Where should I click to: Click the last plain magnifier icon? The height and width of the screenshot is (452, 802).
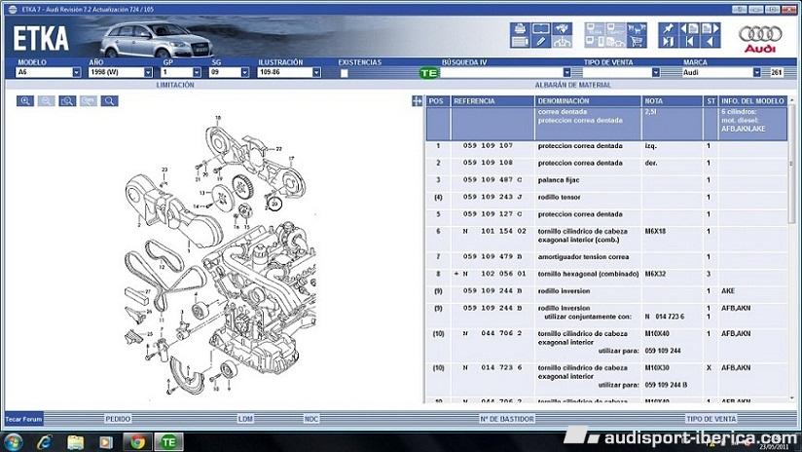click(109, 101)
